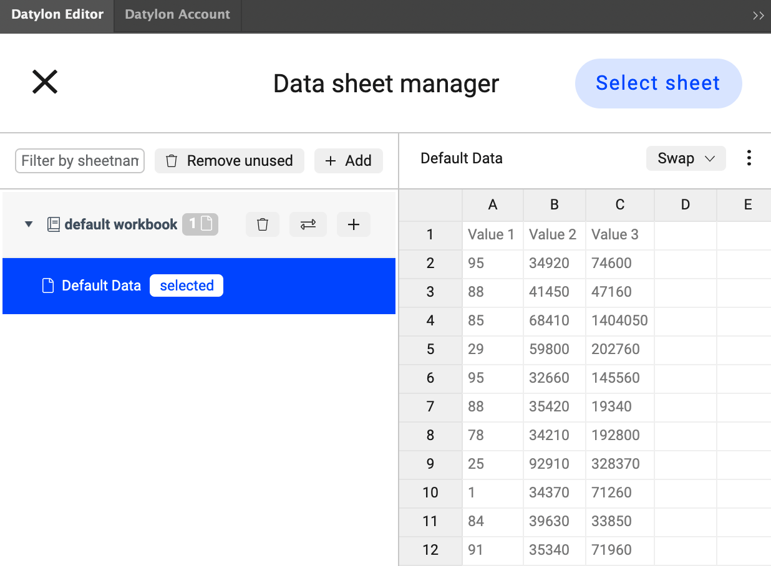771x566 pixels.
Task: Open the three-dot more options menu
Action: [x=749, y=158]
